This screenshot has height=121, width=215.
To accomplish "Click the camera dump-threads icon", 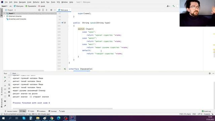I will pos(5,89).
